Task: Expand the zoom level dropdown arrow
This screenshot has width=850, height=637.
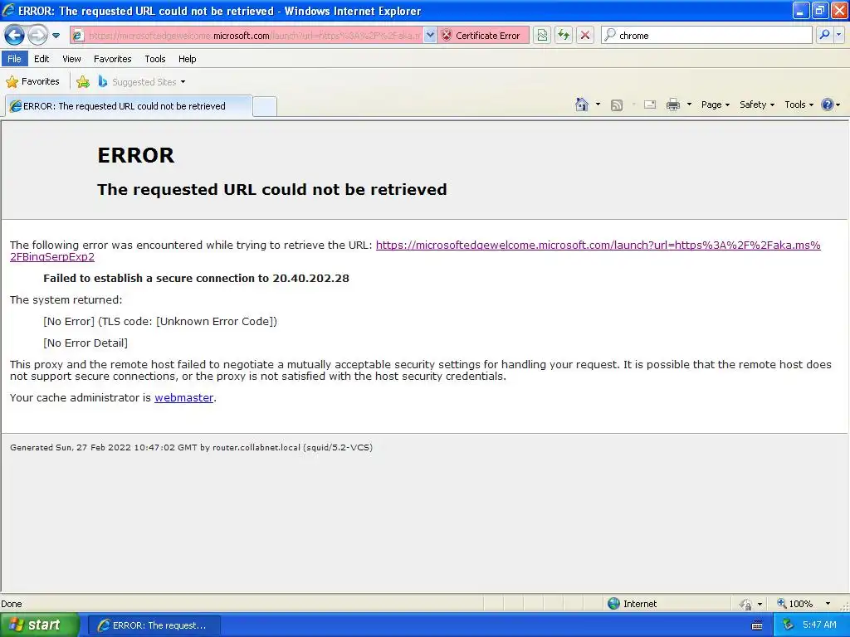Action: [x=828, y=604]
